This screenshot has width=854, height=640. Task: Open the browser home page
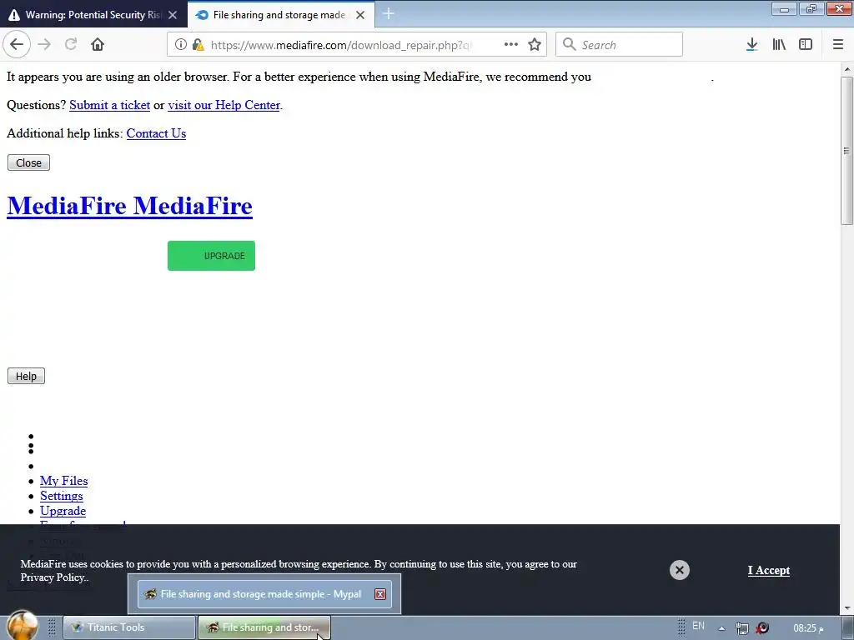[98, 45]
